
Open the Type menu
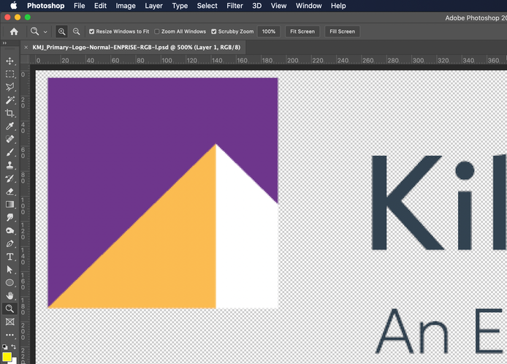point(180,6)
